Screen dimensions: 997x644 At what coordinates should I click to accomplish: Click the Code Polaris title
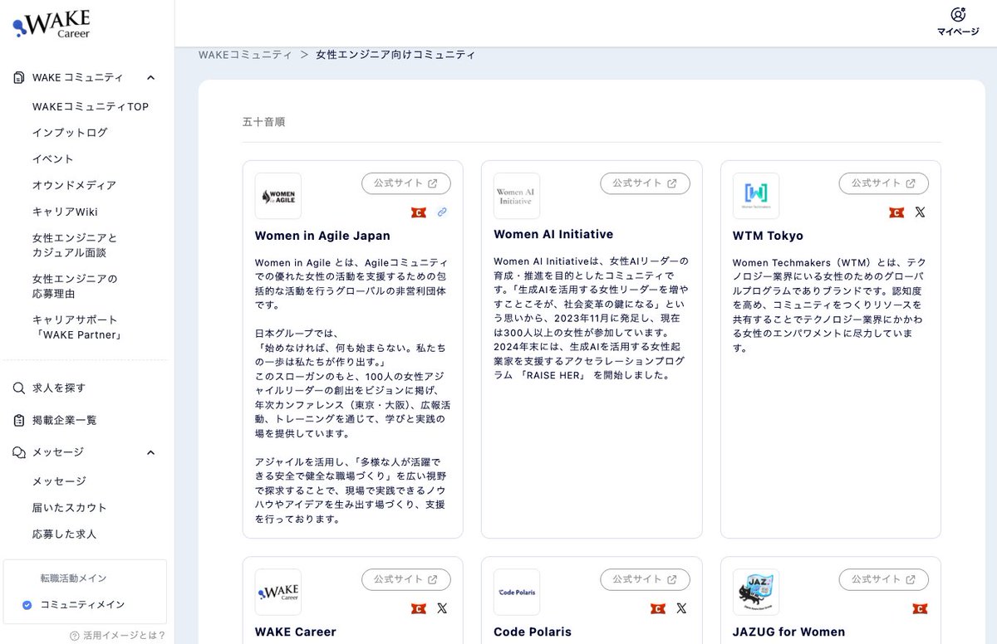[x=533, y=632]
